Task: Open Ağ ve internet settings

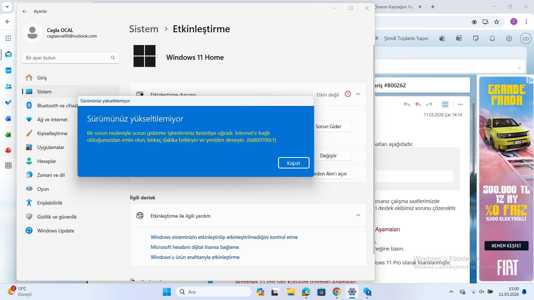Action: (x=71, y=119)
